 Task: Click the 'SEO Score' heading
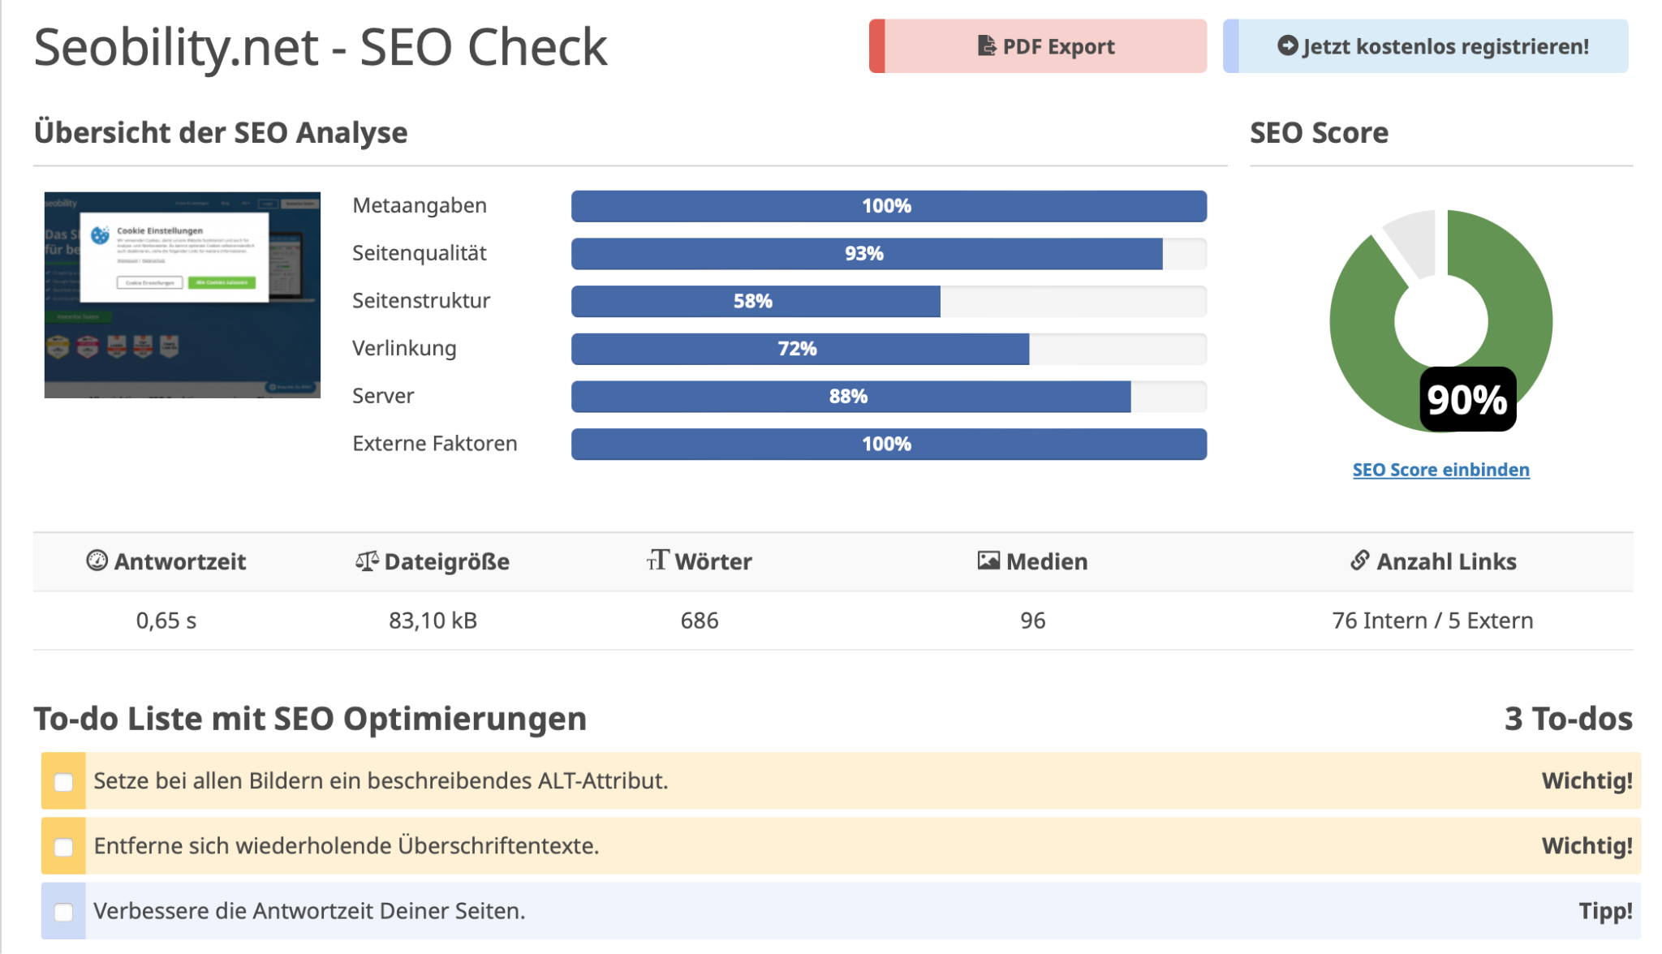click(x=1319, y=132)
